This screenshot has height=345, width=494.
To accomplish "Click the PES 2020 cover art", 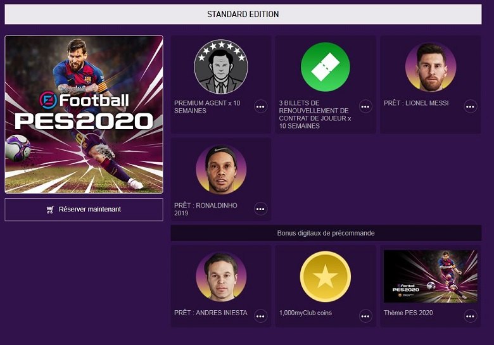I will 84,114.
